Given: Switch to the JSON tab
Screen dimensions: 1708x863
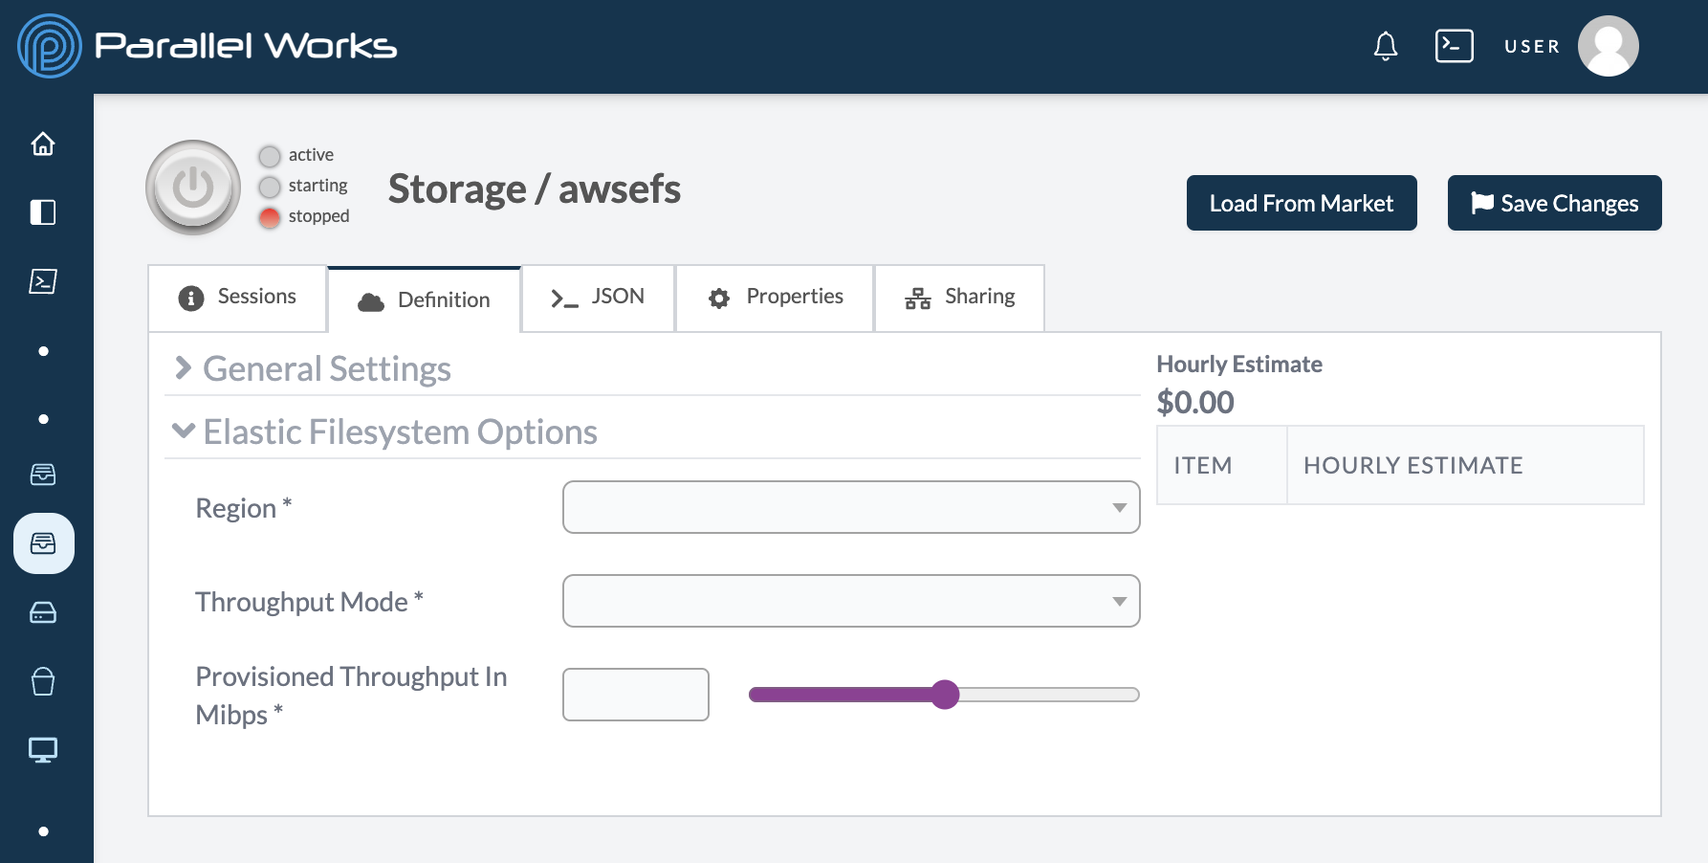Looking at the screenshot, I should coord(599,298).
